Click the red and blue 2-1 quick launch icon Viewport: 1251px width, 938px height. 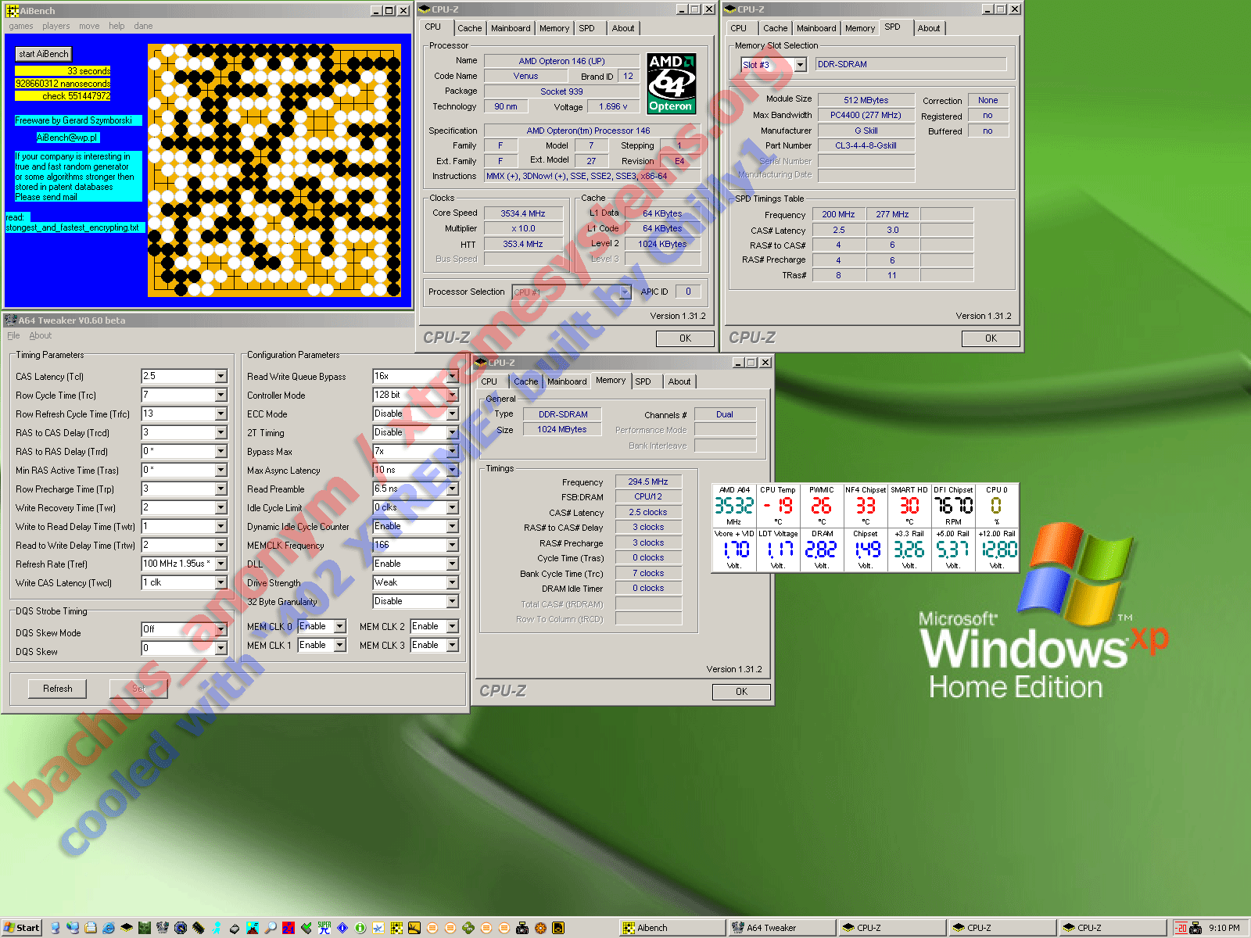(x=289, y=928)
